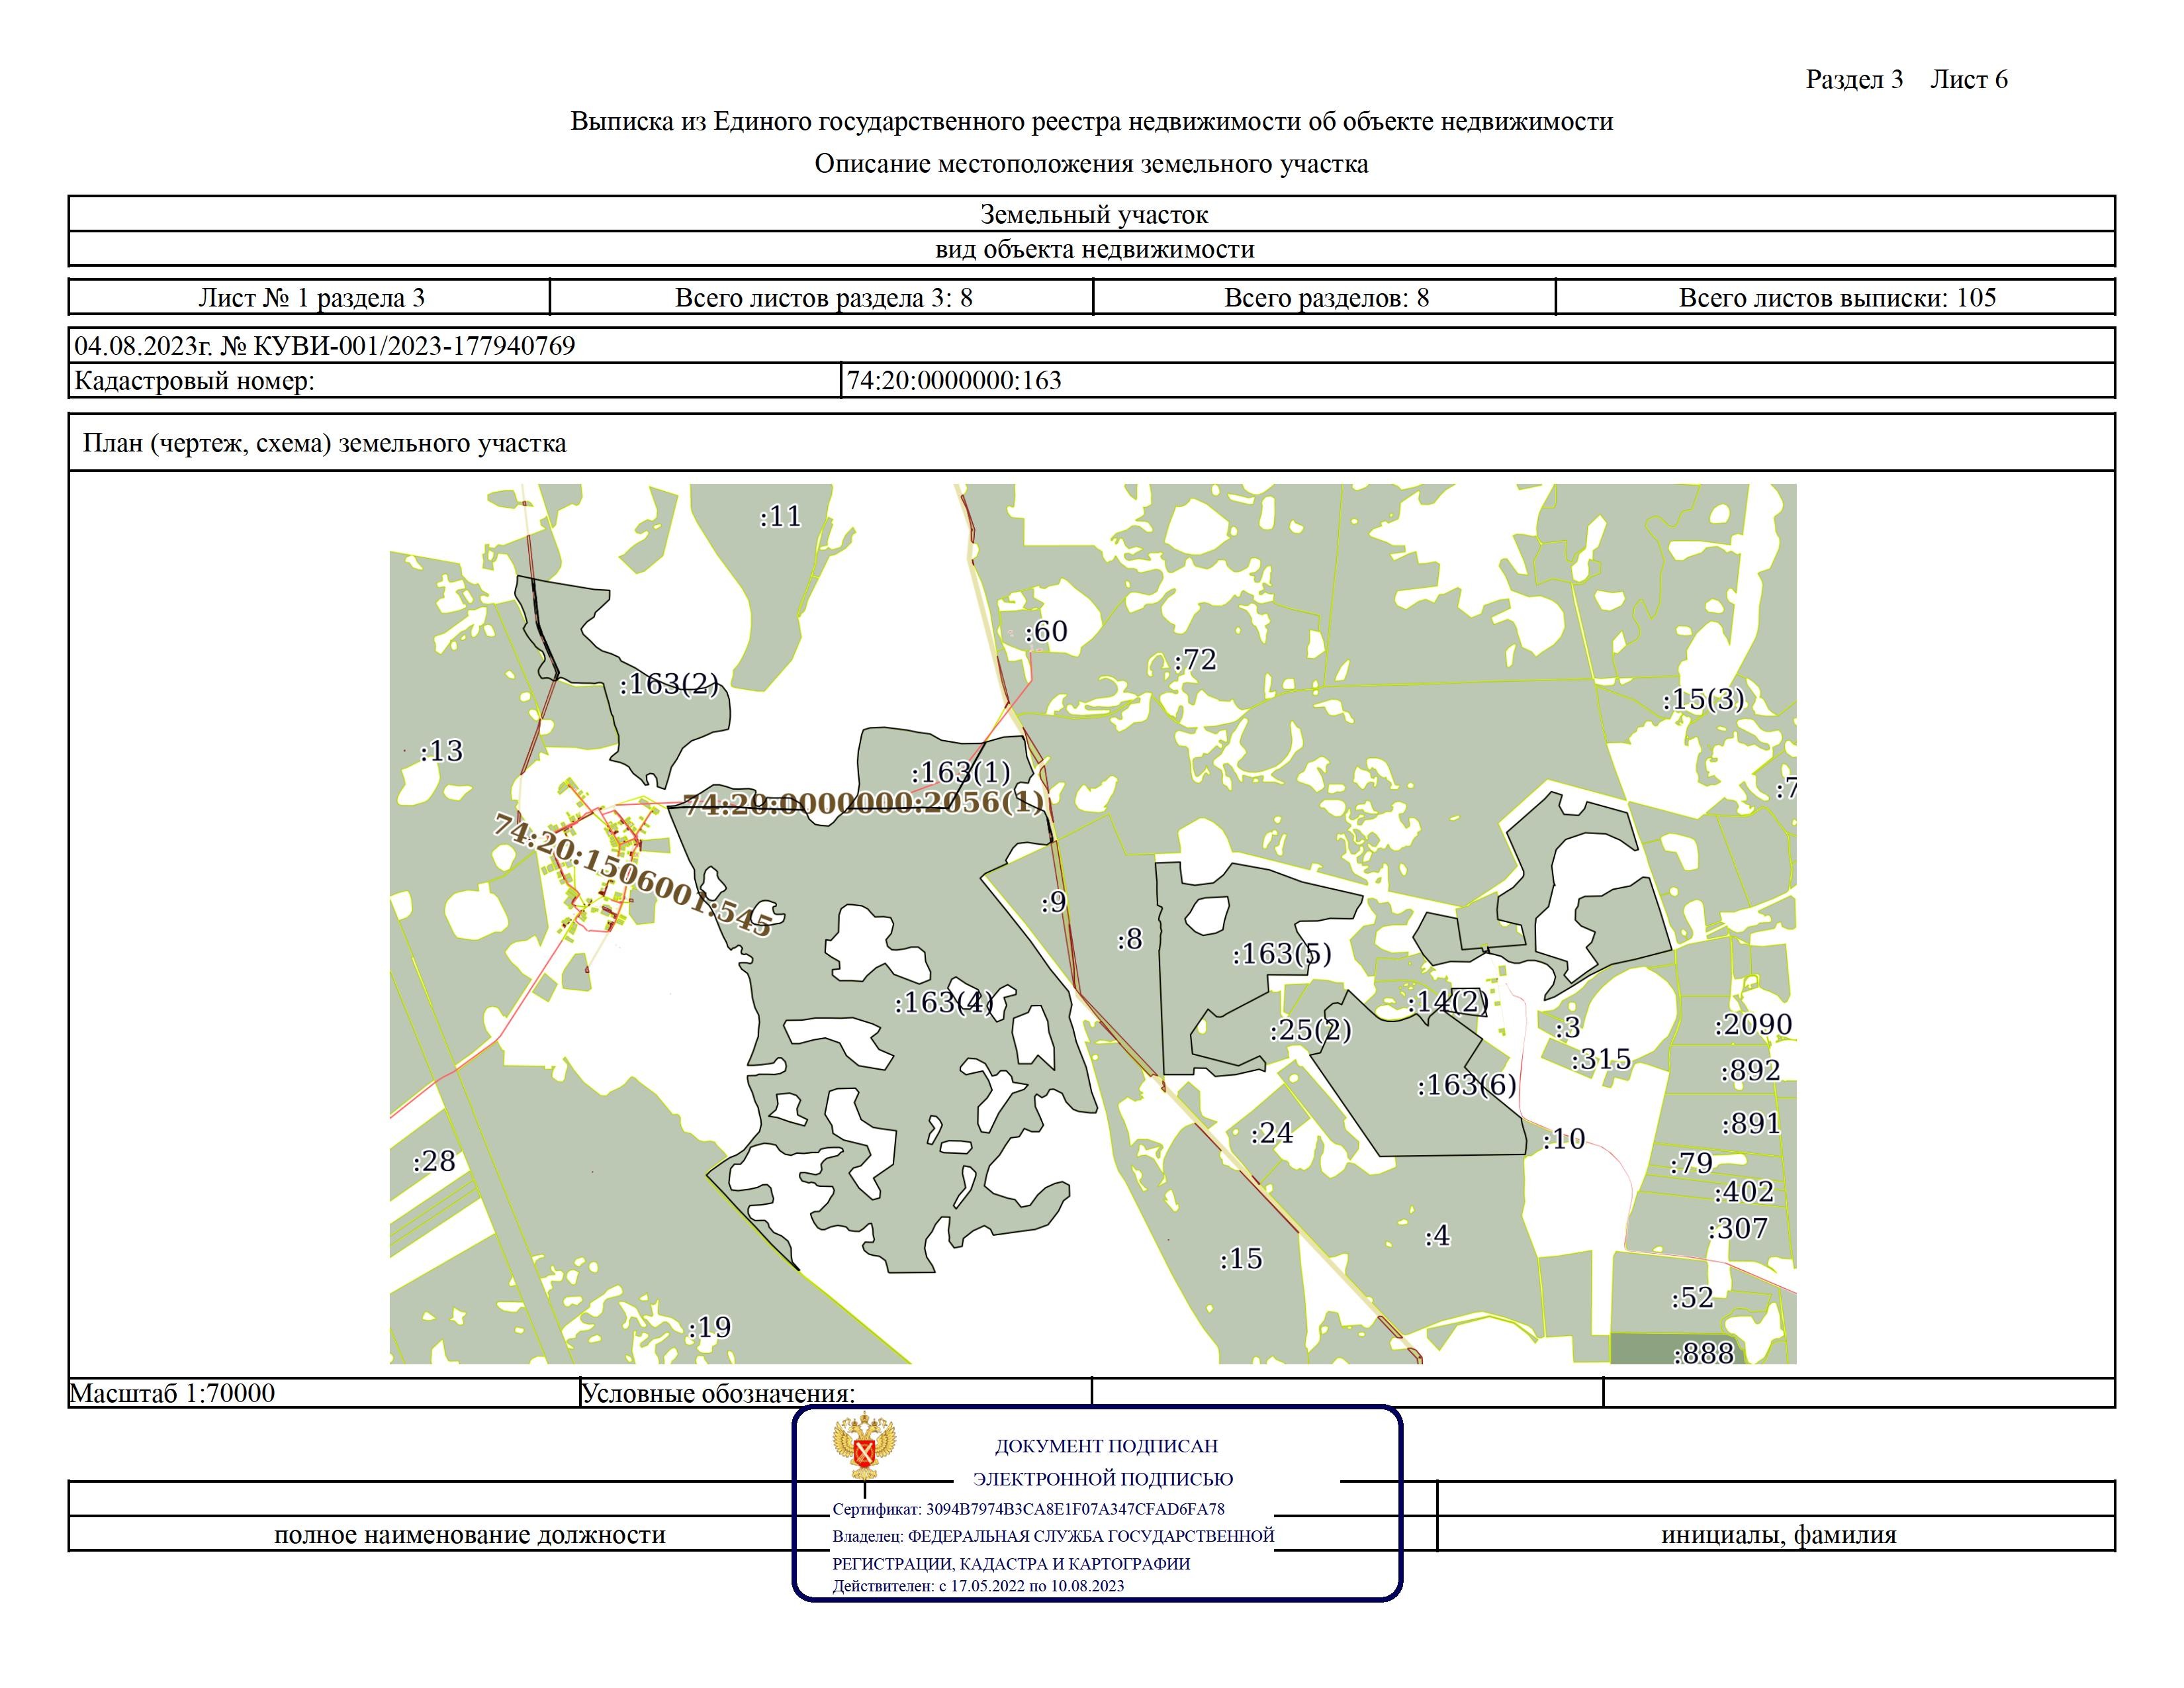Click parcel label :15(3)
This screenshot has height=1688, width=2184.
[1704, 699]
